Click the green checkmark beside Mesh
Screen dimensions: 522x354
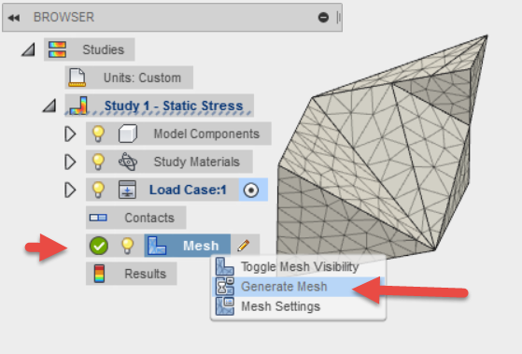pyautogui.click(x=99, y=246)
